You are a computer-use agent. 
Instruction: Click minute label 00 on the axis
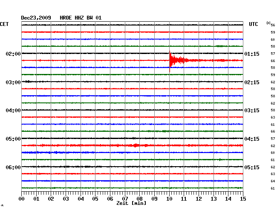(x=22, y=199)
